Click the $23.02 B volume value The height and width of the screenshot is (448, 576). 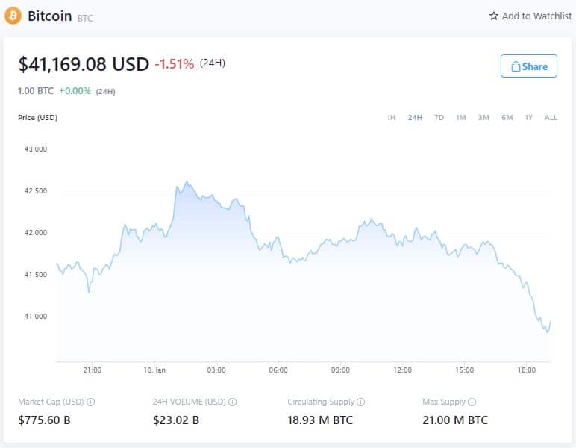pos(176,420)
